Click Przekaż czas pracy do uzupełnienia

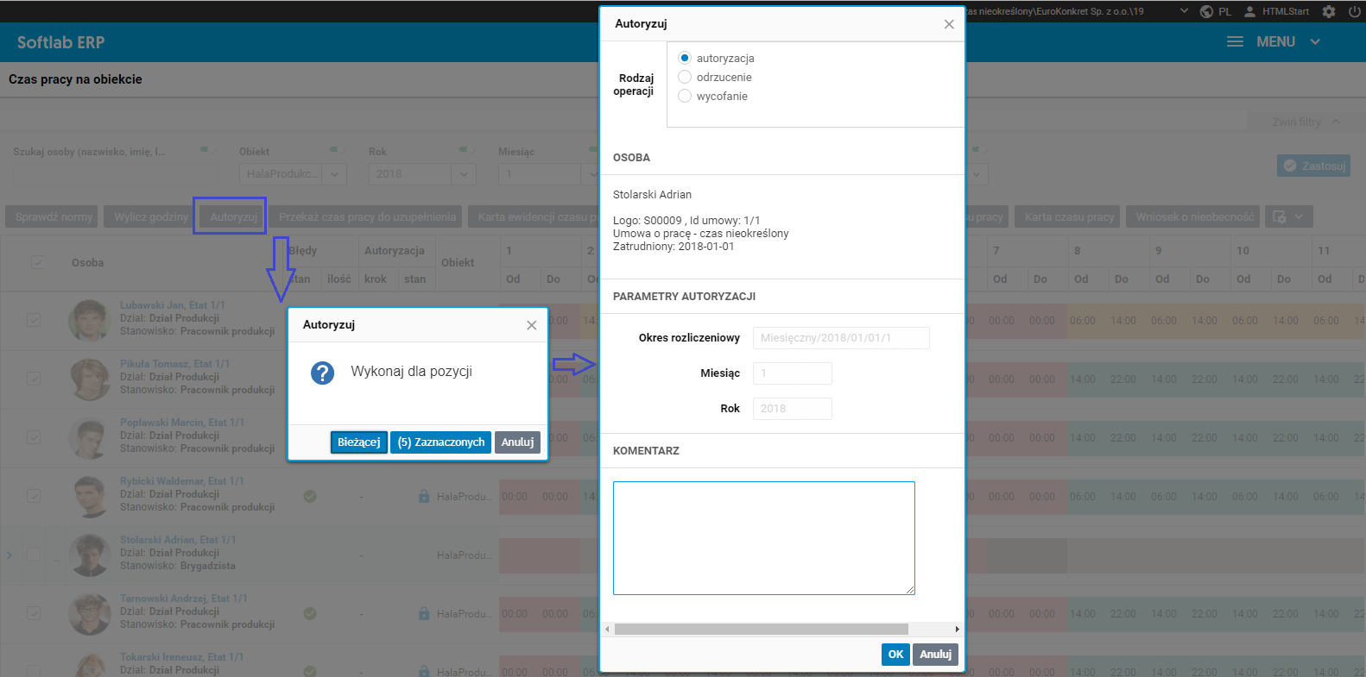pyautogui.click(x=367, y=216)
